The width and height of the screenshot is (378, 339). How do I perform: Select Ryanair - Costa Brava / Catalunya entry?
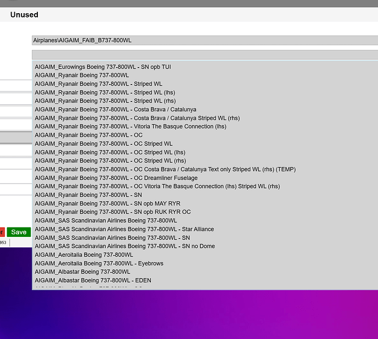(x=115, y=110)
